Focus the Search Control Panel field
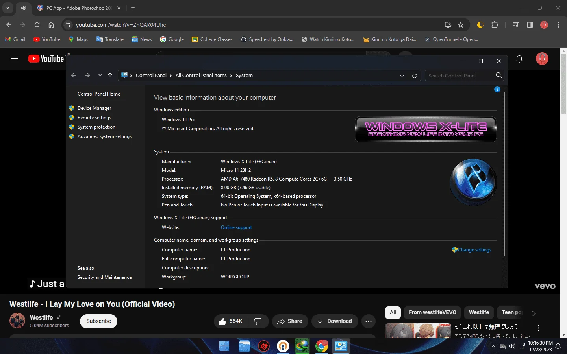The image size is (567, 354). [460, 76]
